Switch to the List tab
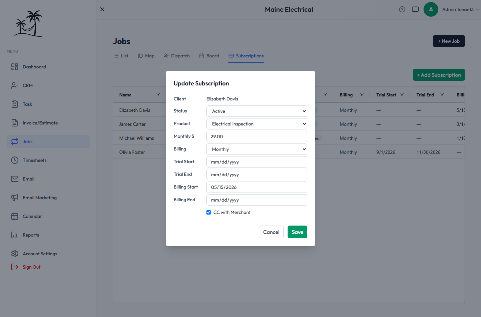The image size is (481, 317). [x=121, y=56]
